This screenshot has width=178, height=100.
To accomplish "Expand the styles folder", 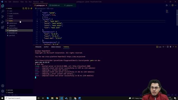I will 19,21.
